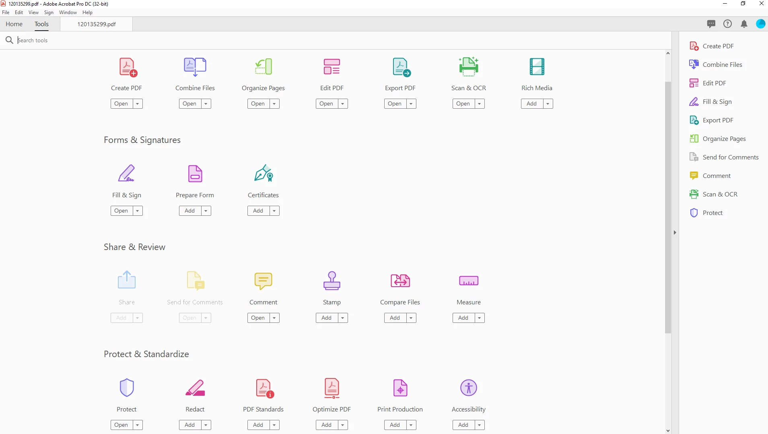
Task: Collapse the right pane with the arrow handle
Action: tap(675, 232)
